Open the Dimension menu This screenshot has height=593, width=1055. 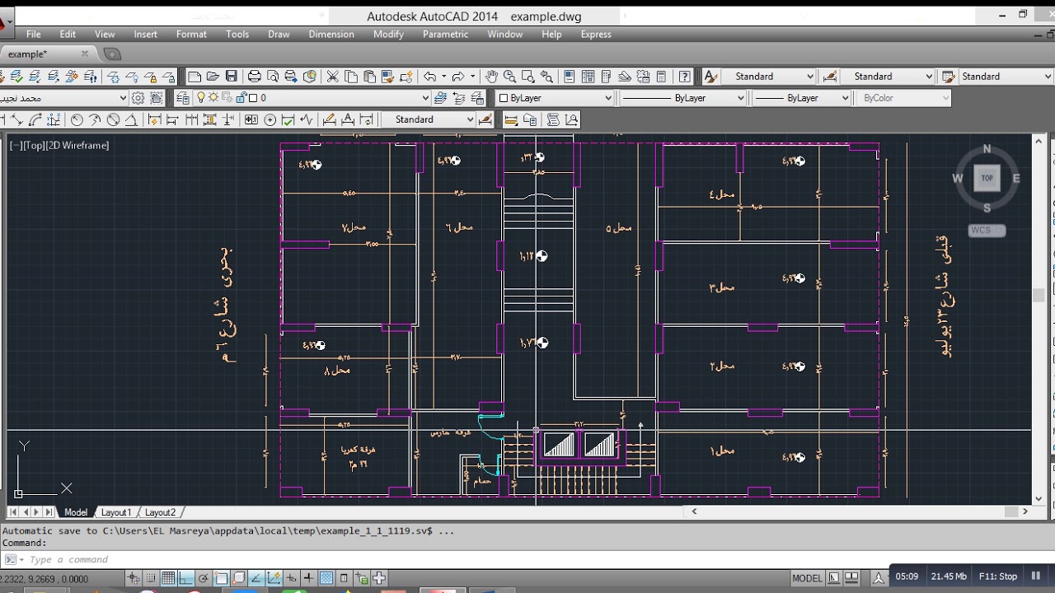point(331,35)
